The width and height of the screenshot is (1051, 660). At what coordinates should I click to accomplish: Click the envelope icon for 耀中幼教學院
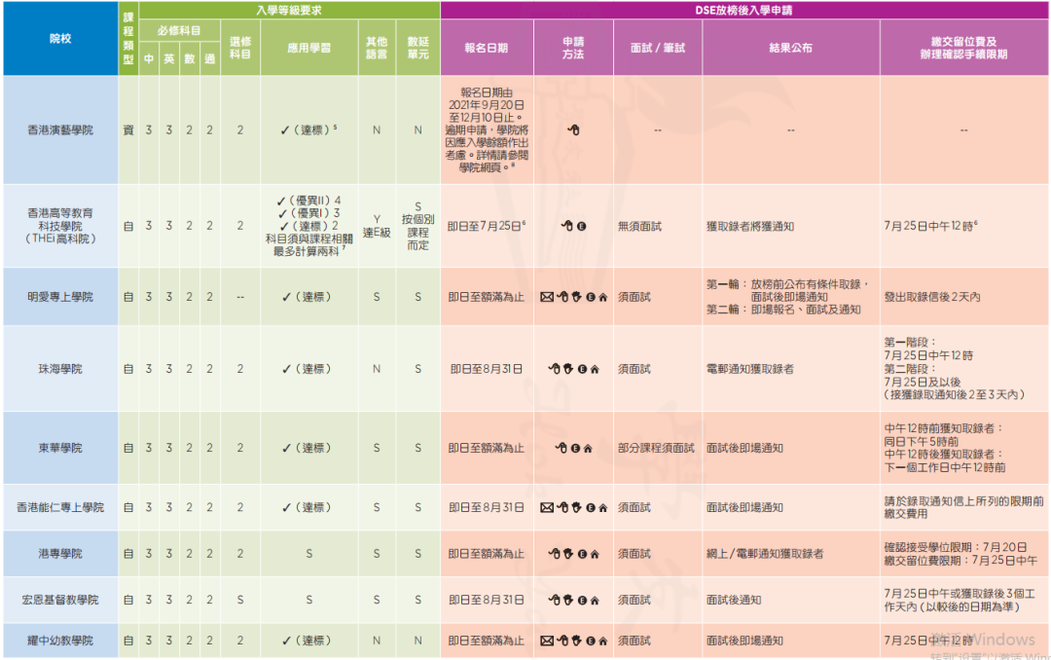546,641
